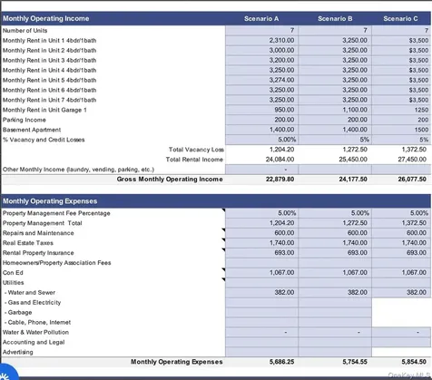This screenshot has width=432, height=380.
Task: Click Scenario C Basement Apartment cell 1500
Action: (401, 130)
